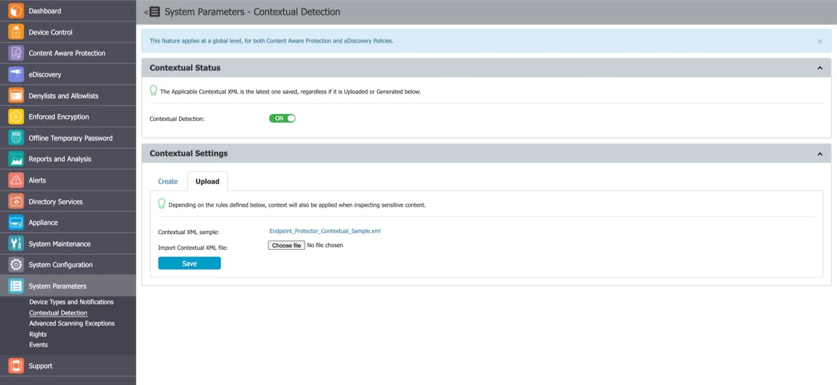Open Directory Services menu label

(x=56, y=201)
